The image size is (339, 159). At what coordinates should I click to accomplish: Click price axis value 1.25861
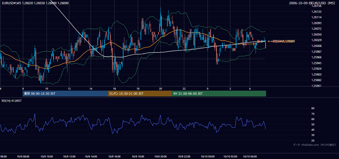coord(316,86)
